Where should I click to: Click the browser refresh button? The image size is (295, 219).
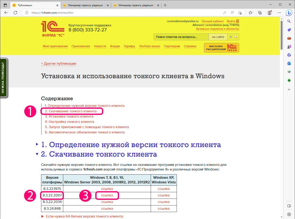click(15, 13)
